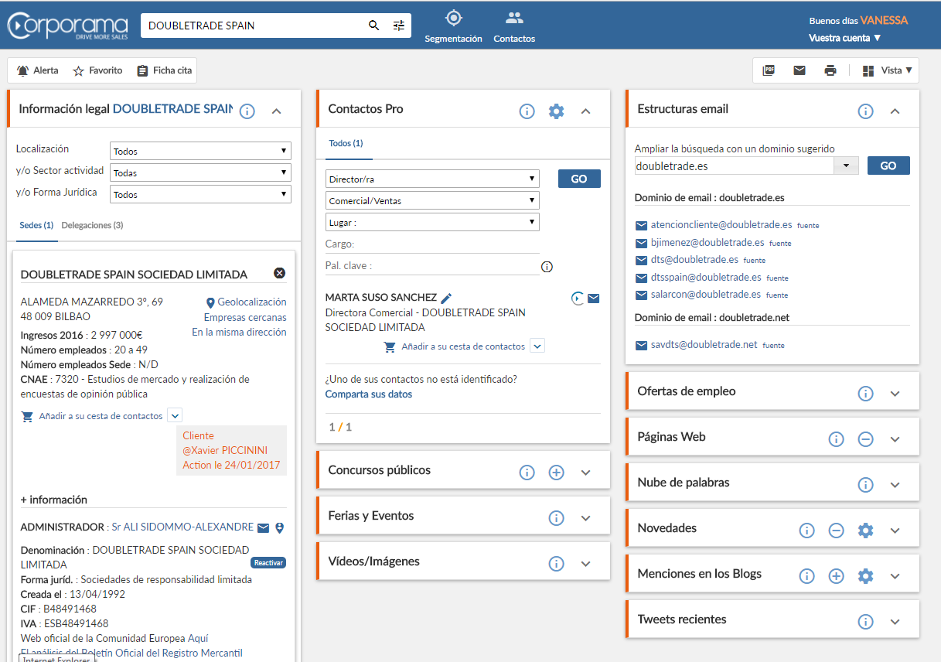Click the info icon beside Pal. clave
Viewport: 941px width, 662px height.
547,267
